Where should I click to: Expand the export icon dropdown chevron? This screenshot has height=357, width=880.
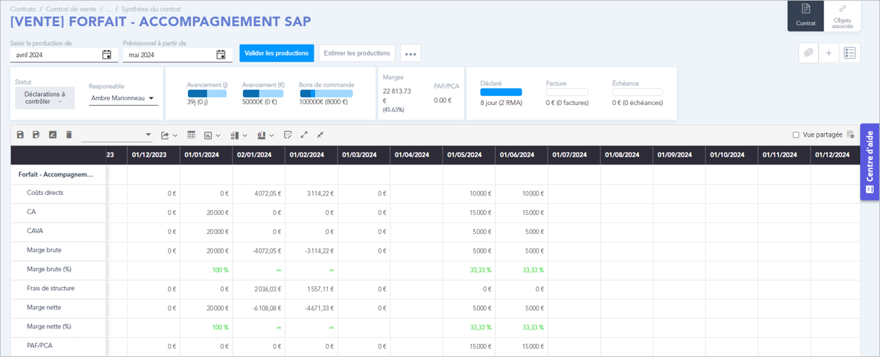(175, 136)
